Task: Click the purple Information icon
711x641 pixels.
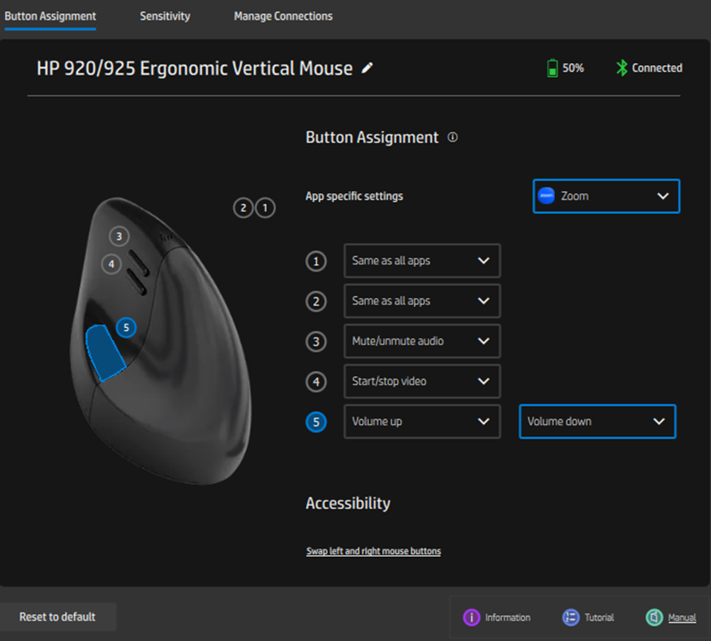Action: [x=471, y=618]
